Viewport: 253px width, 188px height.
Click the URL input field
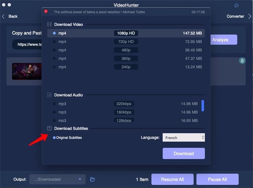coord(27,44)
